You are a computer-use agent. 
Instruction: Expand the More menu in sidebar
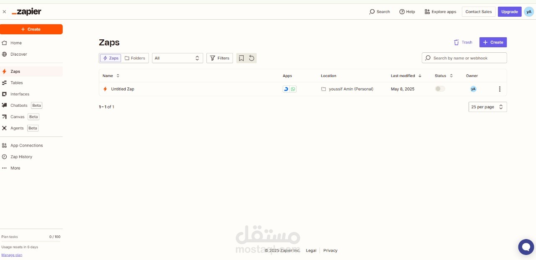pyautogui.click(x=31, y=168)
